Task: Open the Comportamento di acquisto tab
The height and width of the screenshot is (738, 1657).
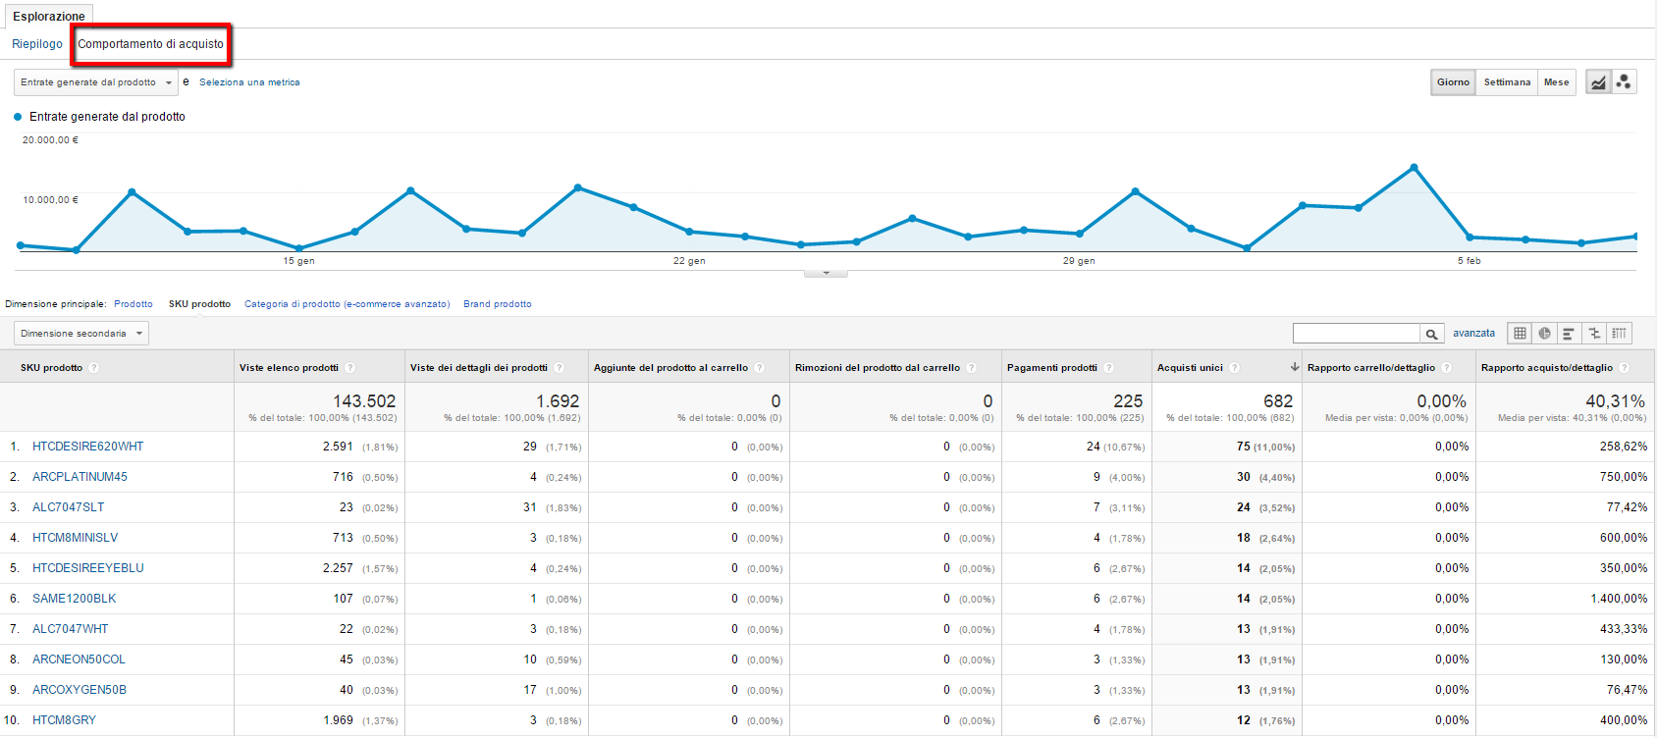Action: (150, 44)
